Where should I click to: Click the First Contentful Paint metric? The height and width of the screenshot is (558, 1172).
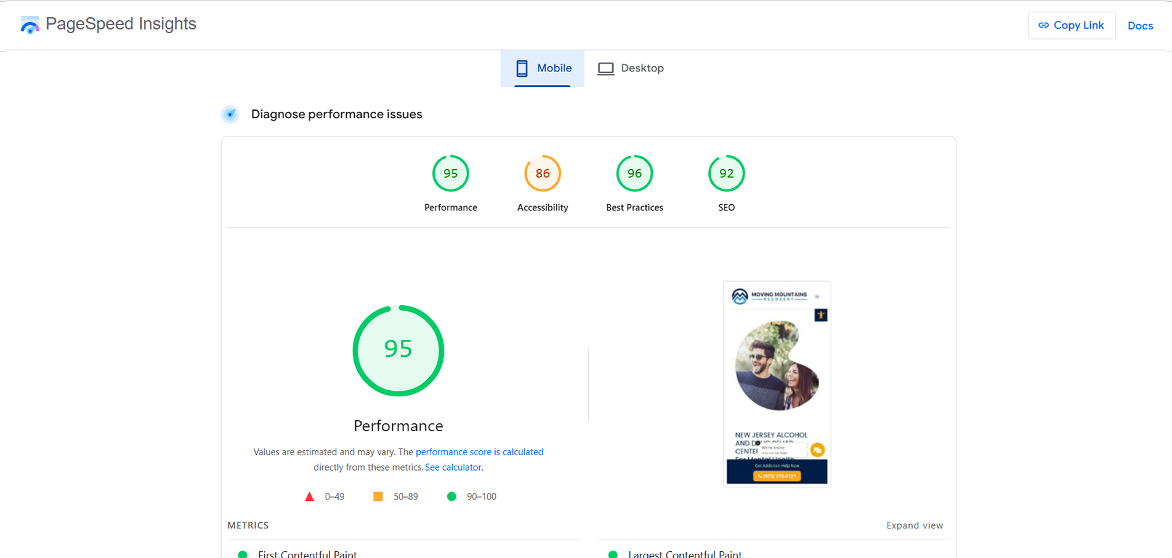[307, 554]
